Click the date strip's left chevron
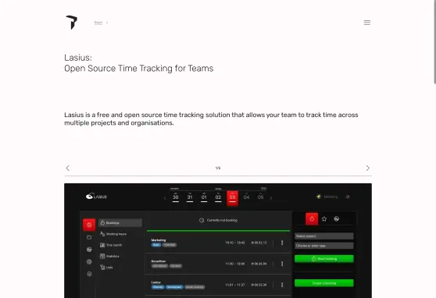436x298 pixels. [x=165, y=198]
